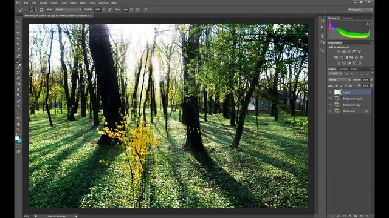This screenshot has width=389, height=218.
Task: Select the Brush tool in toolbox
Action: tap(18, 62)
